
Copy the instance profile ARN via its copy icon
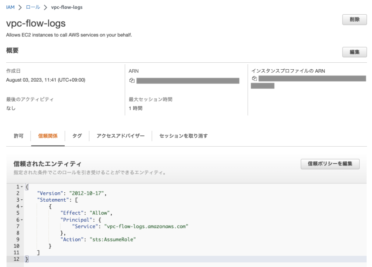[x=254, y=78]
